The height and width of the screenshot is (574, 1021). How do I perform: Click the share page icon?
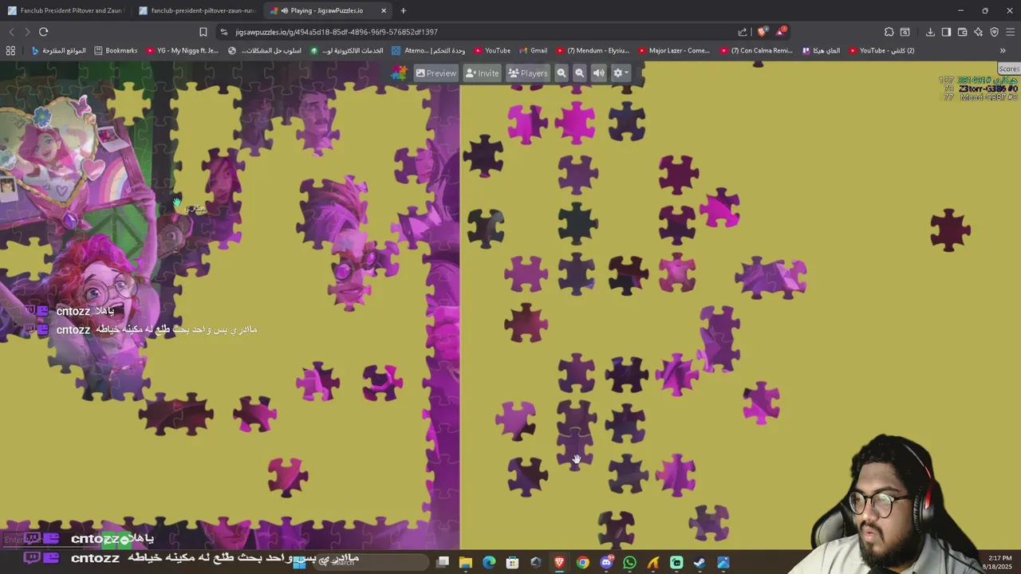tap(743, 32)
